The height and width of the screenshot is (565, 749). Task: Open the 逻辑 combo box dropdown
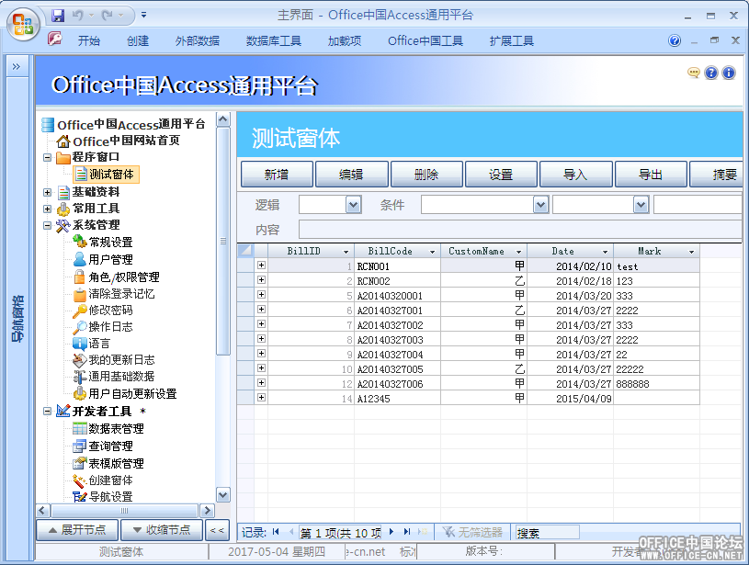click(x=353, y=205)
